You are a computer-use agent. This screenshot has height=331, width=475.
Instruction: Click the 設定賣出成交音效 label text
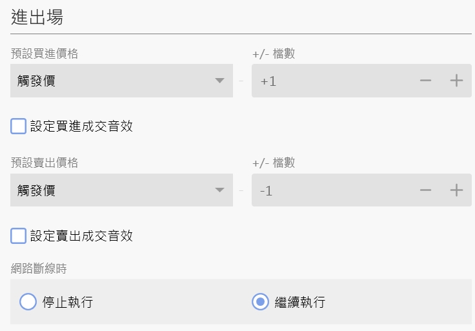click(x=81, y=236)
